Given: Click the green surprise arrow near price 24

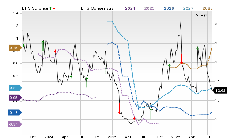Looking at the screenshot, I should coord(197,48).
